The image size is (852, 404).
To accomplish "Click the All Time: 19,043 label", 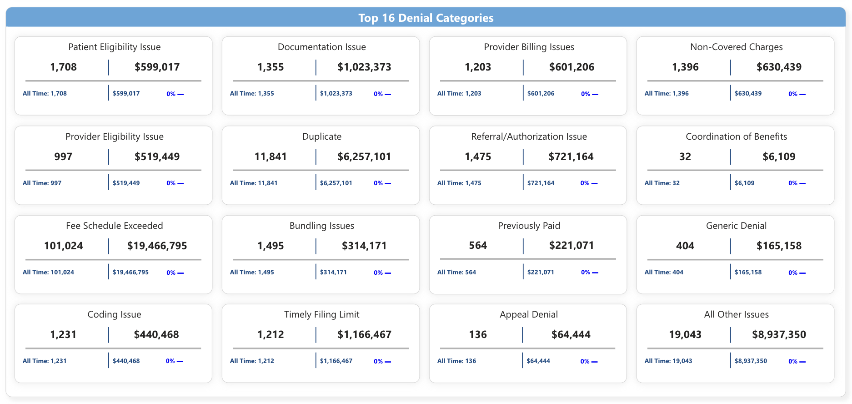I will (668, 361).
